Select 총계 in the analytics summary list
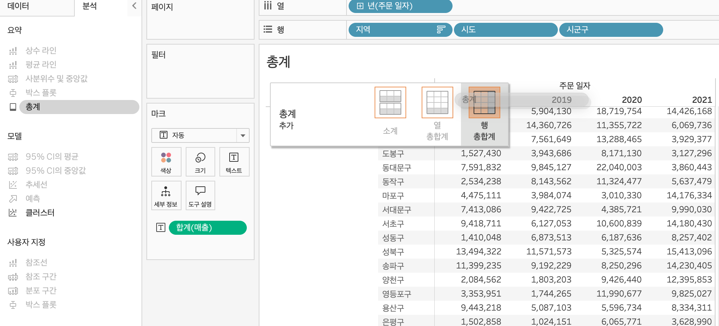 point(79,107)
